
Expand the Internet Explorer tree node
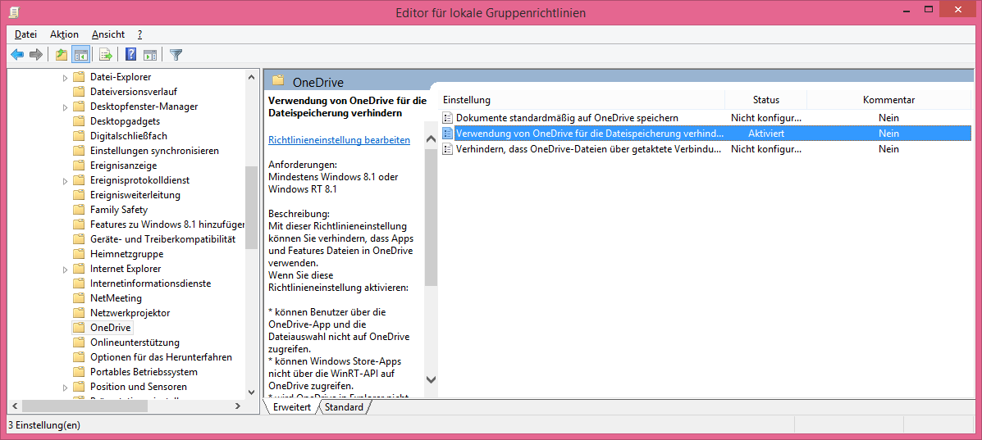[65, 269]
